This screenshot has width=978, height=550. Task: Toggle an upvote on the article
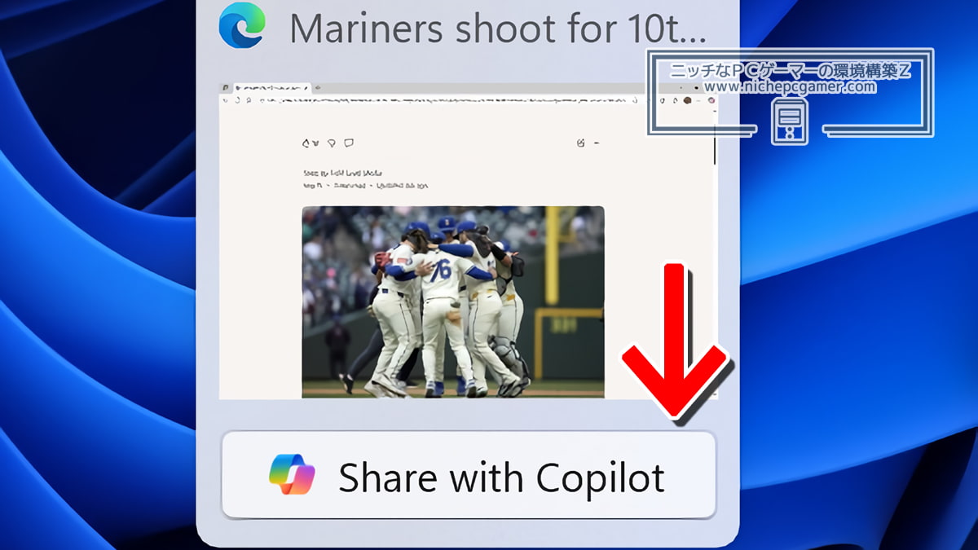(304, 143)
